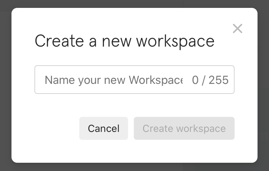
Task: Abort workspace creation via Cancel
Action: coord(103,128)
